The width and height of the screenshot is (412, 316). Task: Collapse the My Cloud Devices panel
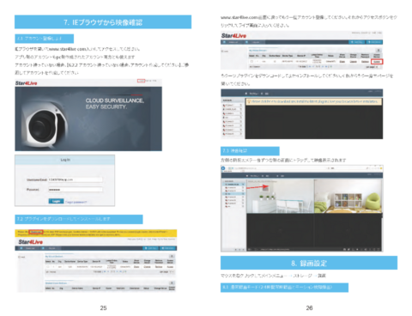(172, 256)
